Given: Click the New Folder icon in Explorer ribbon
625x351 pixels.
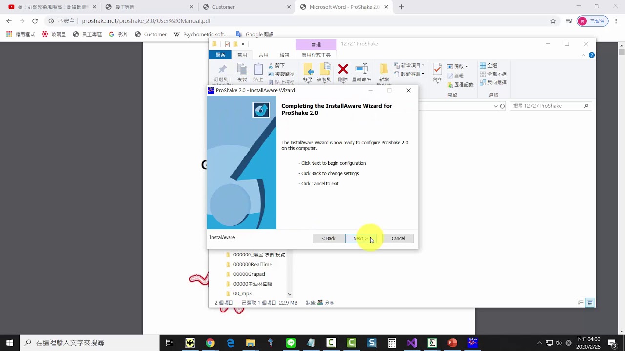Looking at the screenshot, I should pos(384,69).
